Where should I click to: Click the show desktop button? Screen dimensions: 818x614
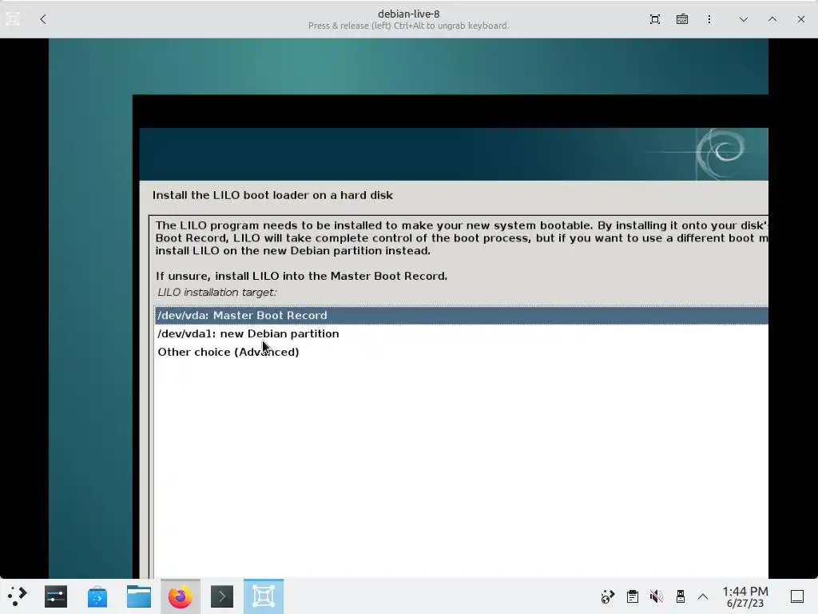tap(797, 596)
